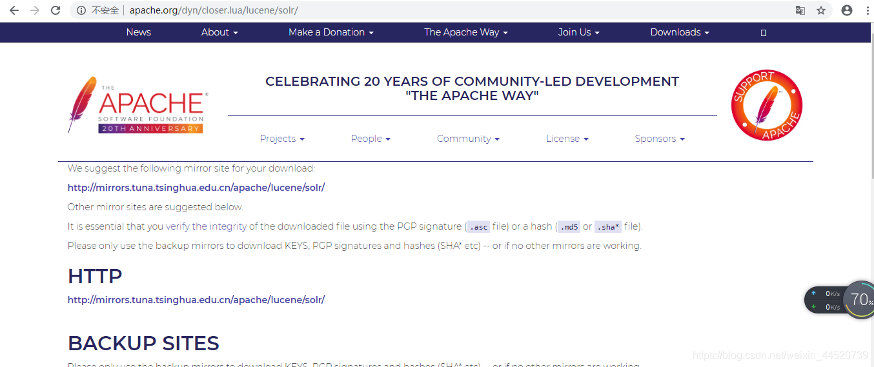Screen dimensions: 874x367
Task: Go back with the browser back arrow
Action: pyautogui.click(x=14, y=10)
